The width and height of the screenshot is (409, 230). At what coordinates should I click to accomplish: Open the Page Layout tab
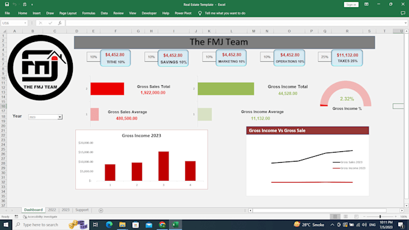(68, 13)
